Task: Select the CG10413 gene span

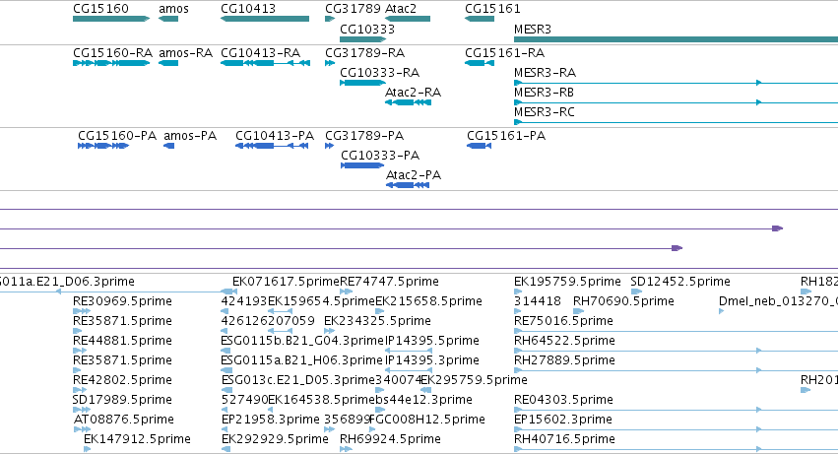Action: point(265,19)
